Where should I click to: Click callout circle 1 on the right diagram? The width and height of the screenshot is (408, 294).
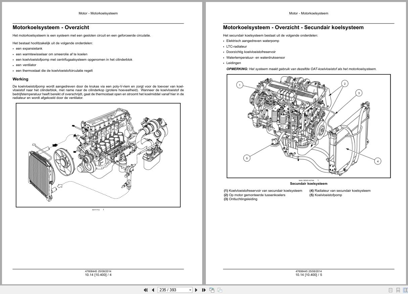(239, 84)
